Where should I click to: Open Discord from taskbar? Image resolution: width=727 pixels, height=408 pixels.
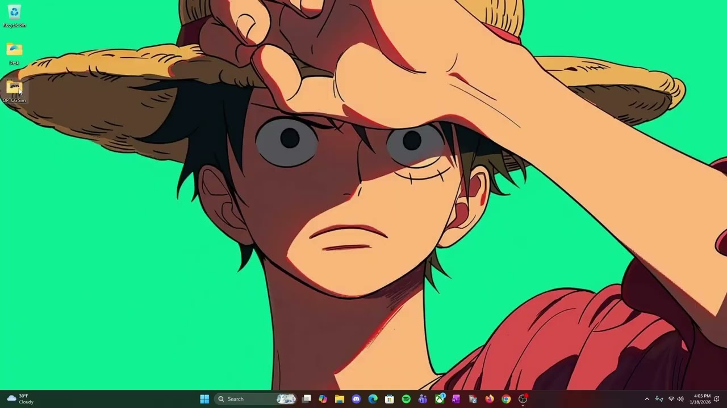click(356, 399)
